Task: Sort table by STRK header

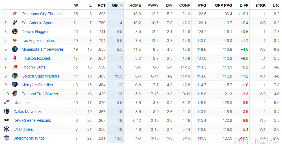Action: [260, 5]
